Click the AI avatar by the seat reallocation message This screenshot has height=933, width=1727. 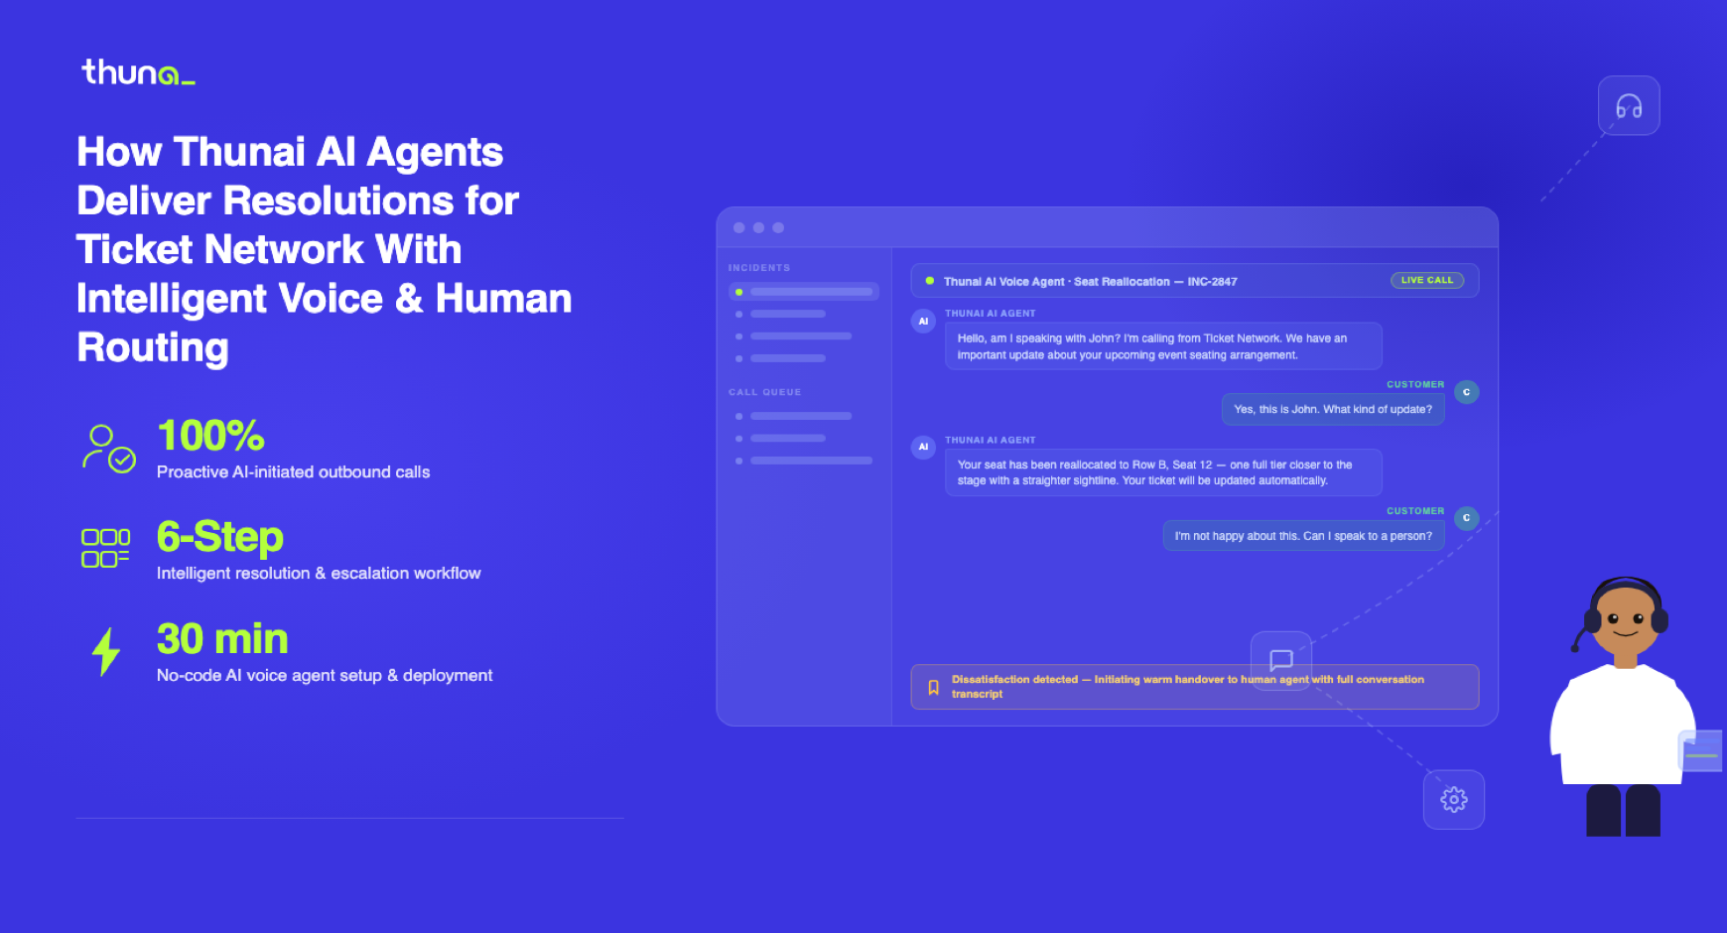pyautogui.click(x=923, y=447)
